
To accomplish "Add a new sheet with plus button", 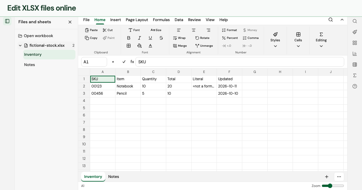I will click(x=327, y=177).
